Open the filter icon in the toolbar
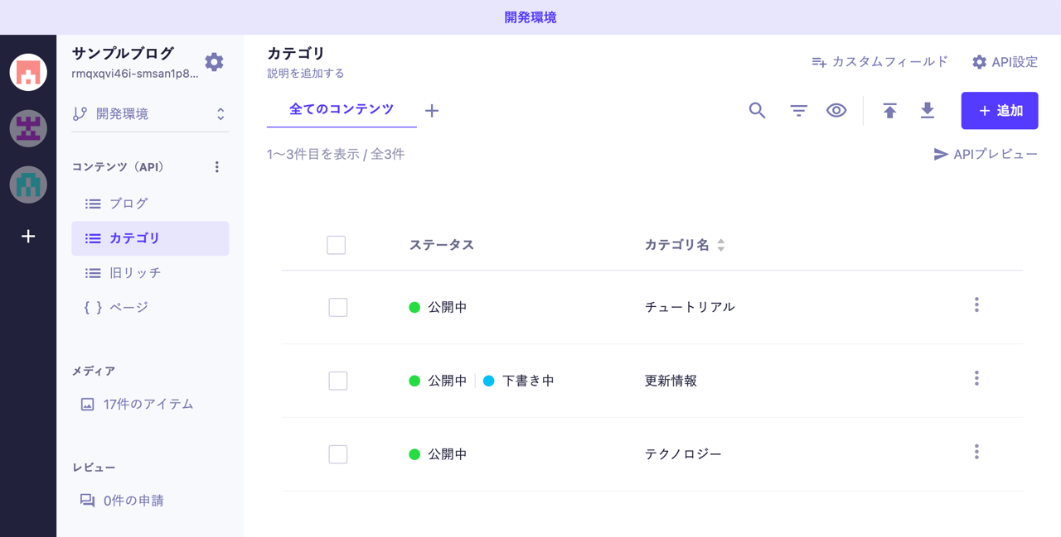The width and height of the screenshot is (1061, 537). 797,110
